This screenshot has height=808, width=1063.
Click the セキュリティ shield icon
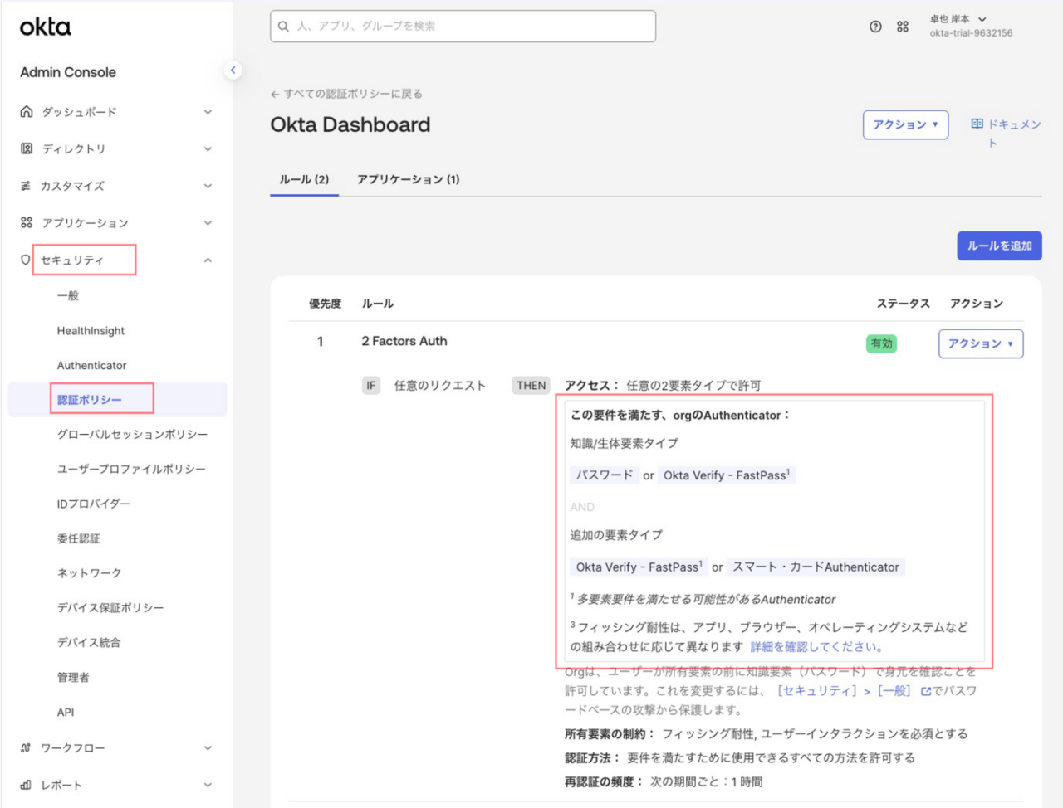[x=26, y=260]
